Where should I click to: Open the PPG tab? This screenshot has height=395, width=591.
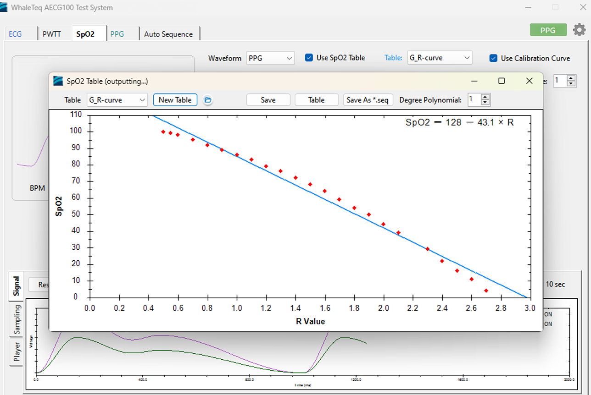click(x=117, y=34)
